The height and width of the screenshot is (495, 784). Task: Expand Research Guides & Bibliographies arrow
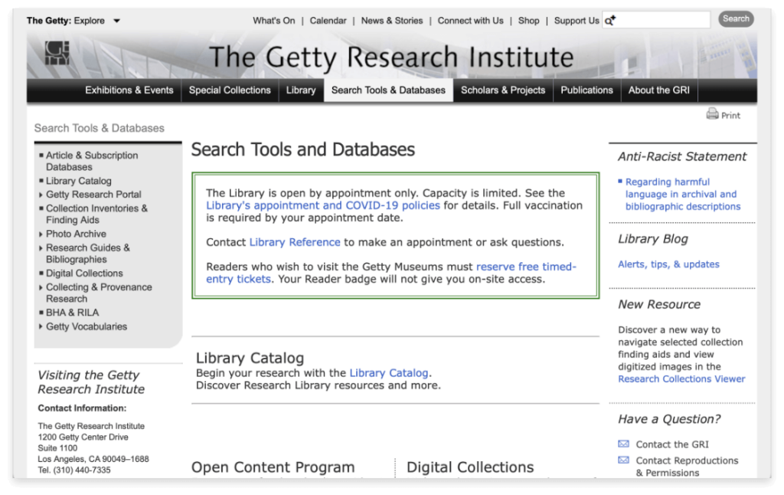click(41, 248)
